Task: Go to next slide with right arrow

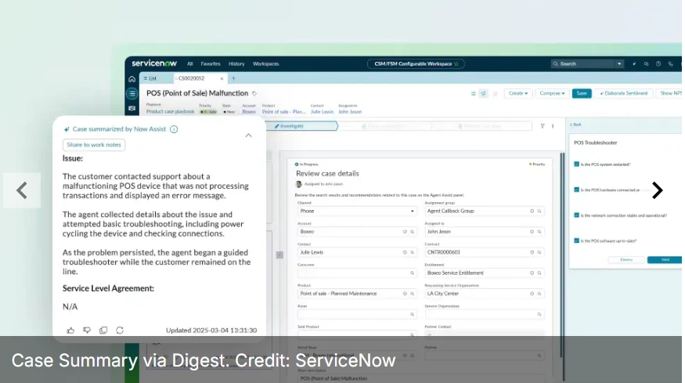Action: click(658, 190)
